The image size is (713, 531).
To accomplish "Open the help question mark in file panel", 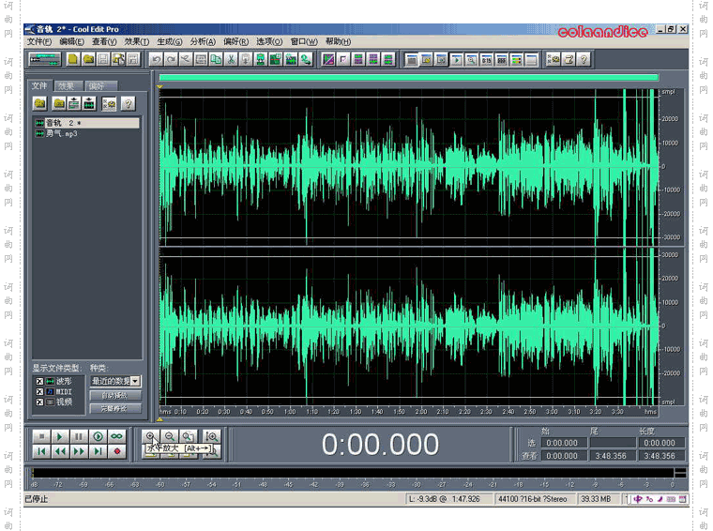I will point(129,104).
